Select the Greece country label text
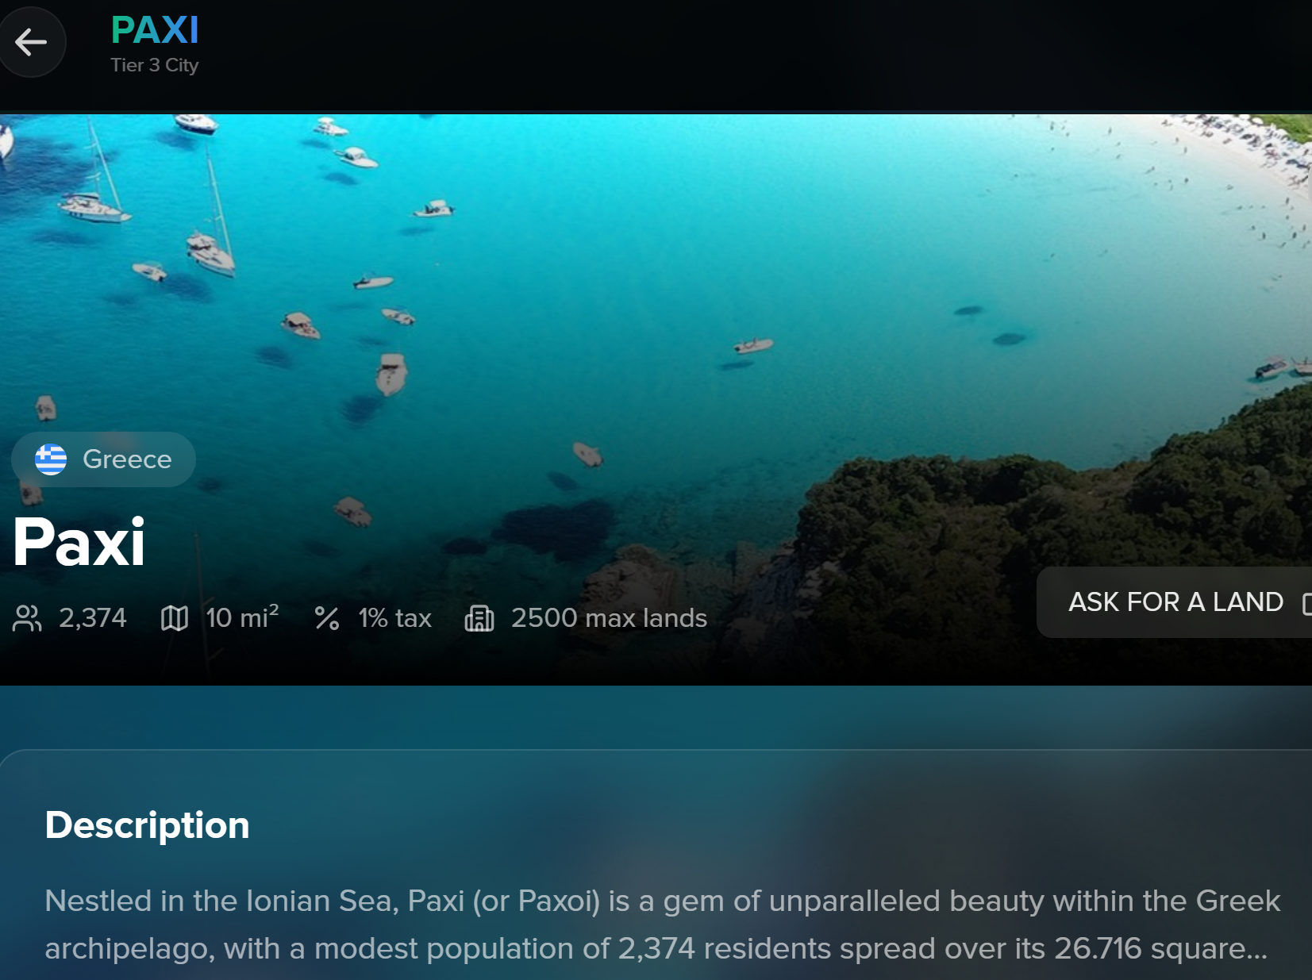Screen dimensions: 1312x980 click(x=127, y=459)
